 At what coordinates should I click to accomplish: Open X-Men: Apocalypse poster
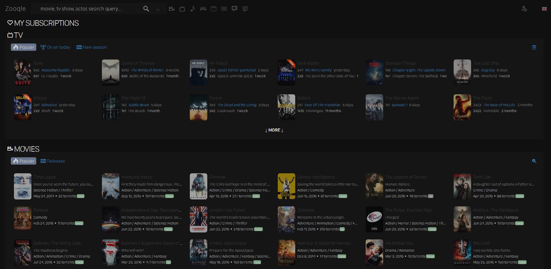coord(199,253)
